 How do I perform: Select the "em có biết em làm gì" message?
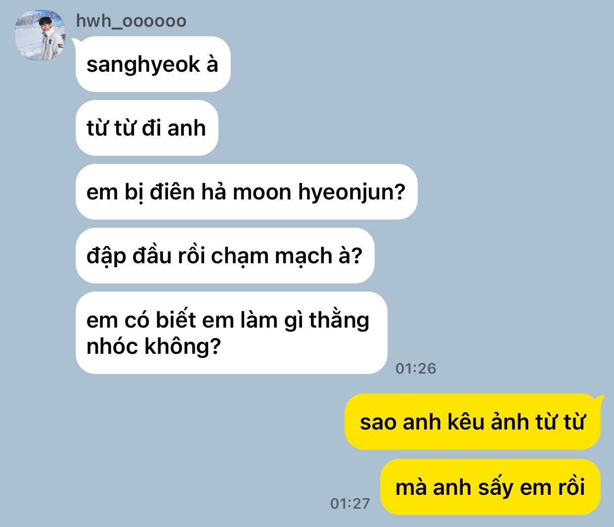coord(231,333)
